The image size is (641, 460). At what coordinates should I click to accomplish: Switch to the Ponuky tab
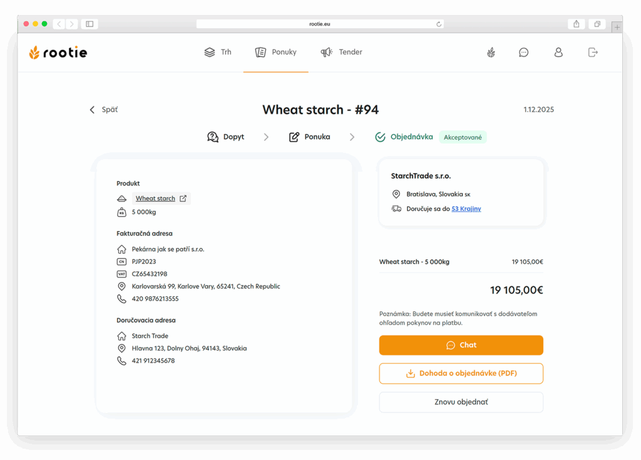click(x=276, y=53)
